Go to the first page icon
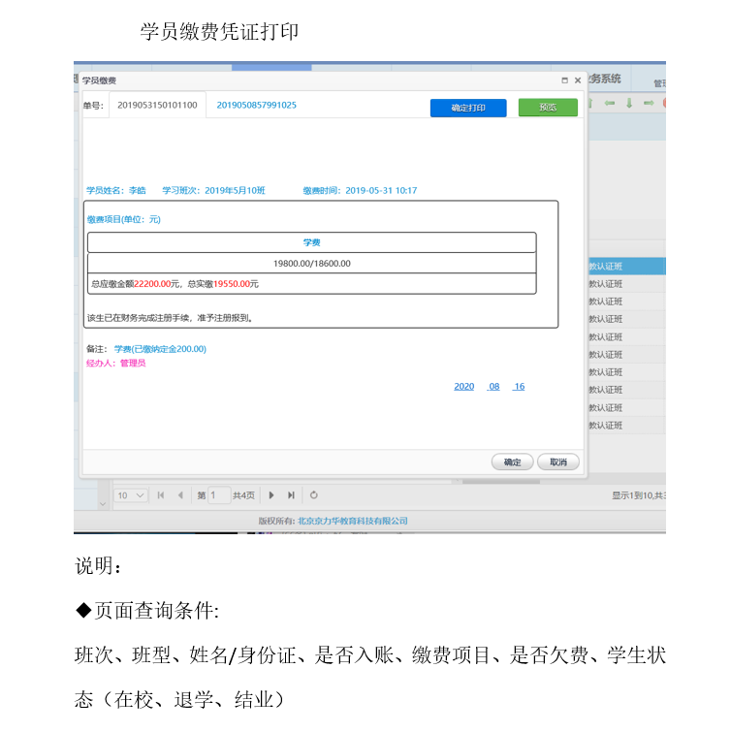 [x=161, y=495]
